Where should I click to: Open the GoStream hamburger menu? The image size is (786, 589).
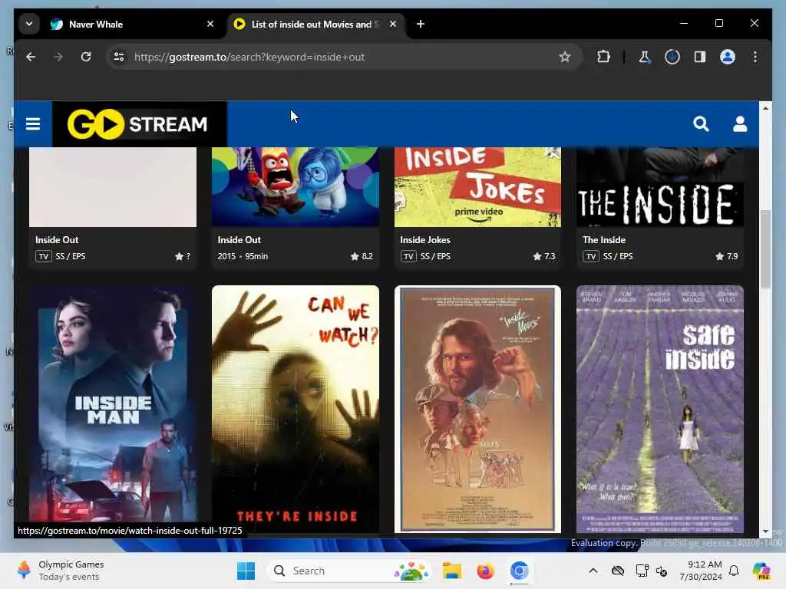pos(32,123)
